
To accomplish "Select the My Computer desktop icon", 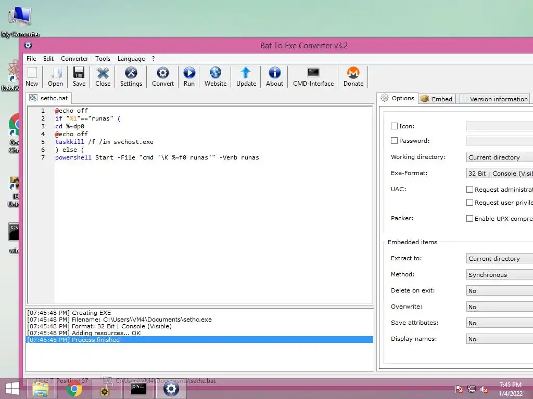I will coord(20,21).
